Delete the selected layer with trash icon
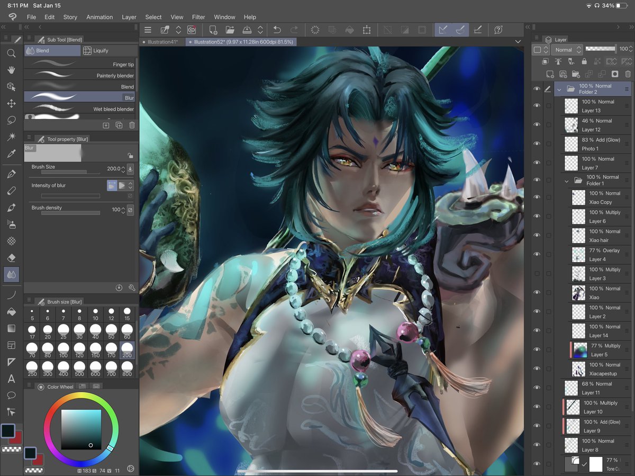The height and width of the screenshot is (476, 635). [628, 74]
